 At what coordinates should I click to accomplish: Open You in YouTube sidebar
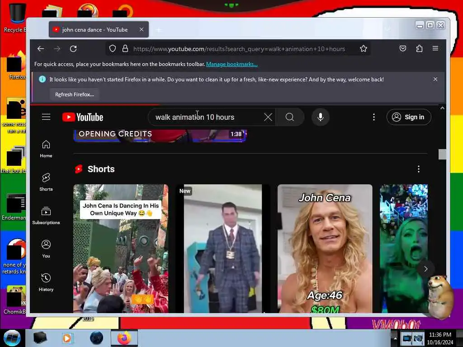click(x=46, y=249)
